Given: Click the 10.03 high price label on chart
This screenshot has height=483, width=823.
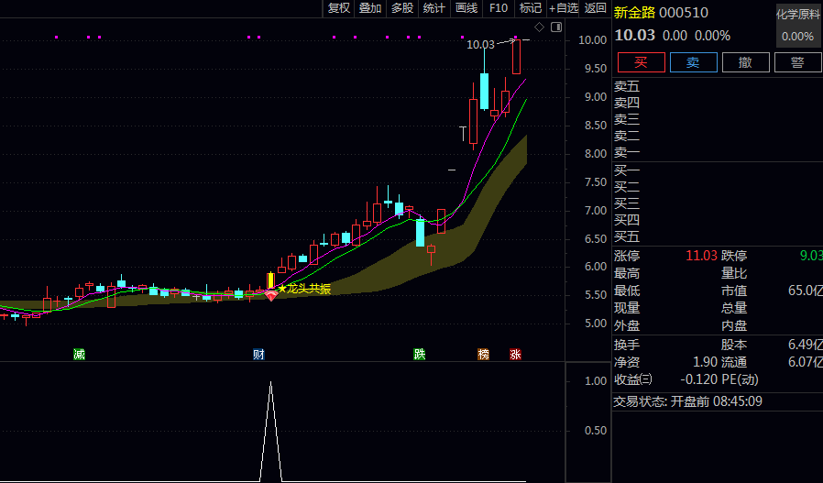Looking at the screenshot, I should pos(481,45).
